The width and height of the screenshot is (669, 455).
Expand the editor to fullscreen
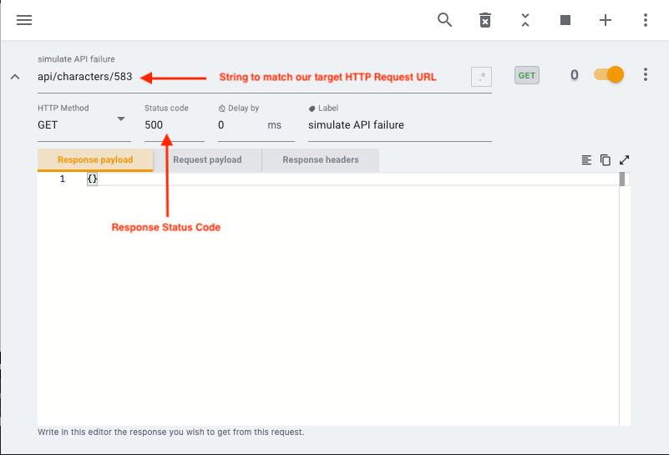(624, 160)
